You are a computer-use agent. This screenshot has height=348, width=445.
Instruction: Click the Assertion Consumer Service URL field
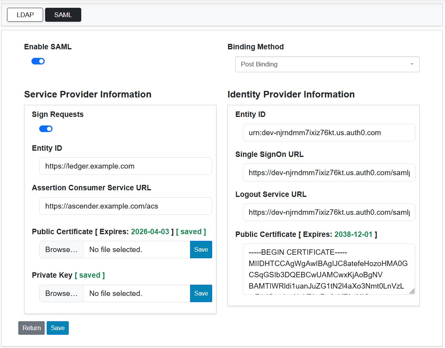click(126, 206)
